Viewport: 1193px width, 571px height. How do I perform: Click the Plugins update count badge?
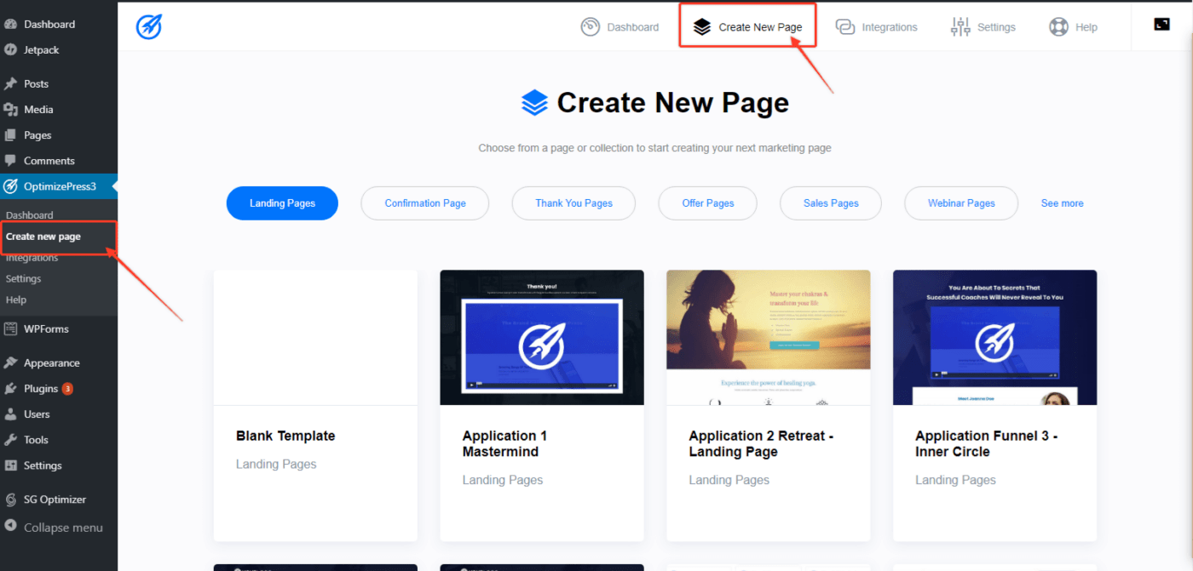click(67, 389)
